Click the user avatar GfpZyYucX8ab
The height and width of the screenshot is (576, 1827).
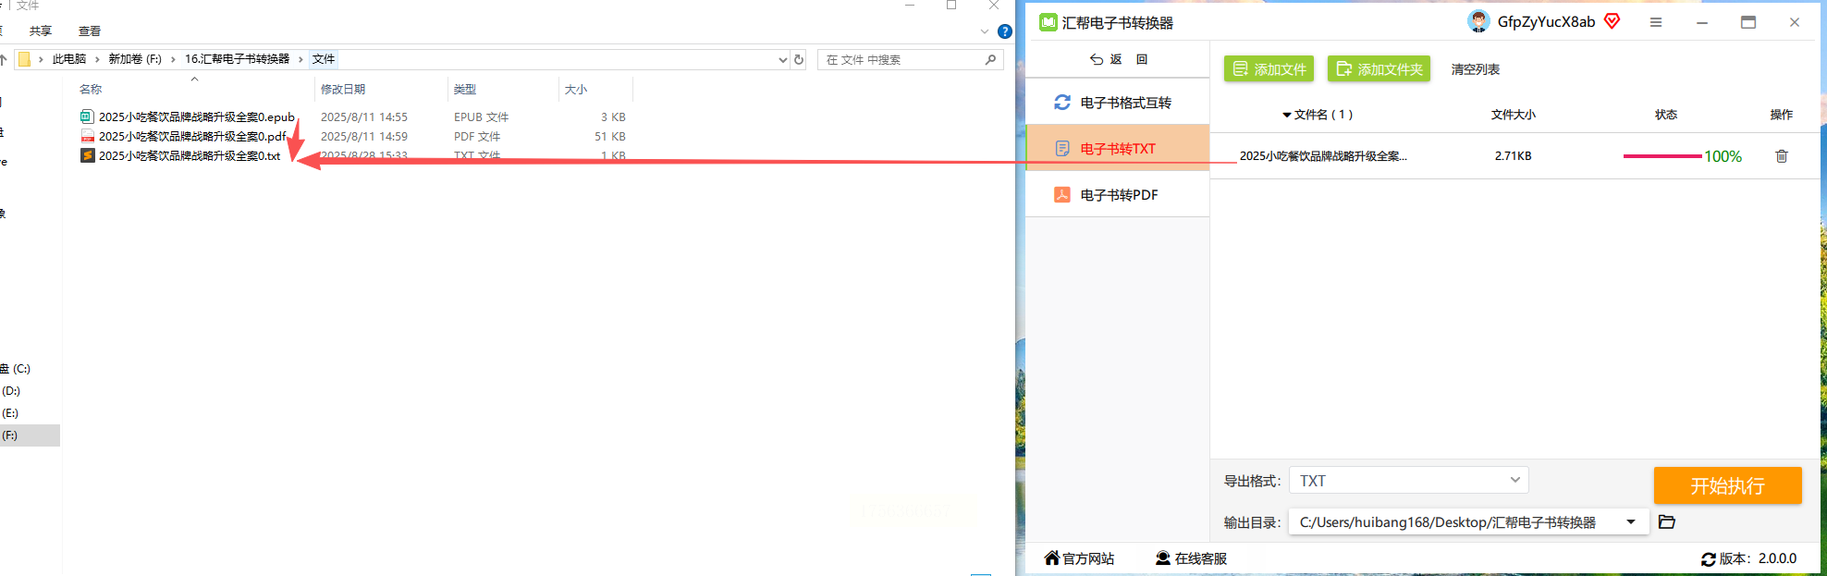(1478, 21)
